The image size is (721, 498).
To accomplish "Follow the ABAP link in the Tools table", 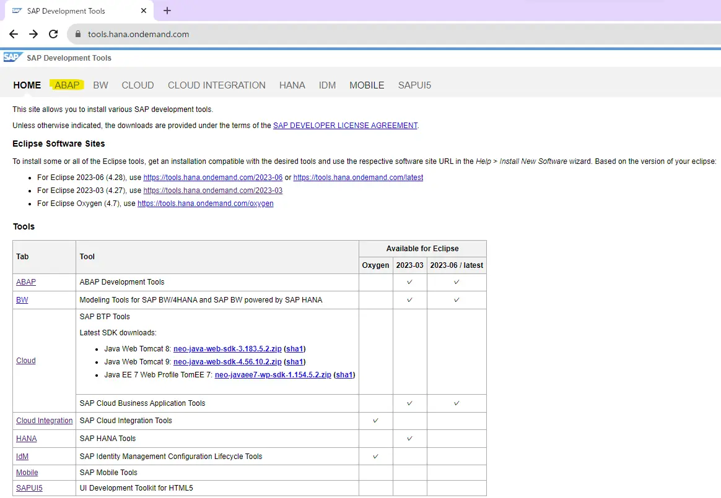I will [26, 282].
